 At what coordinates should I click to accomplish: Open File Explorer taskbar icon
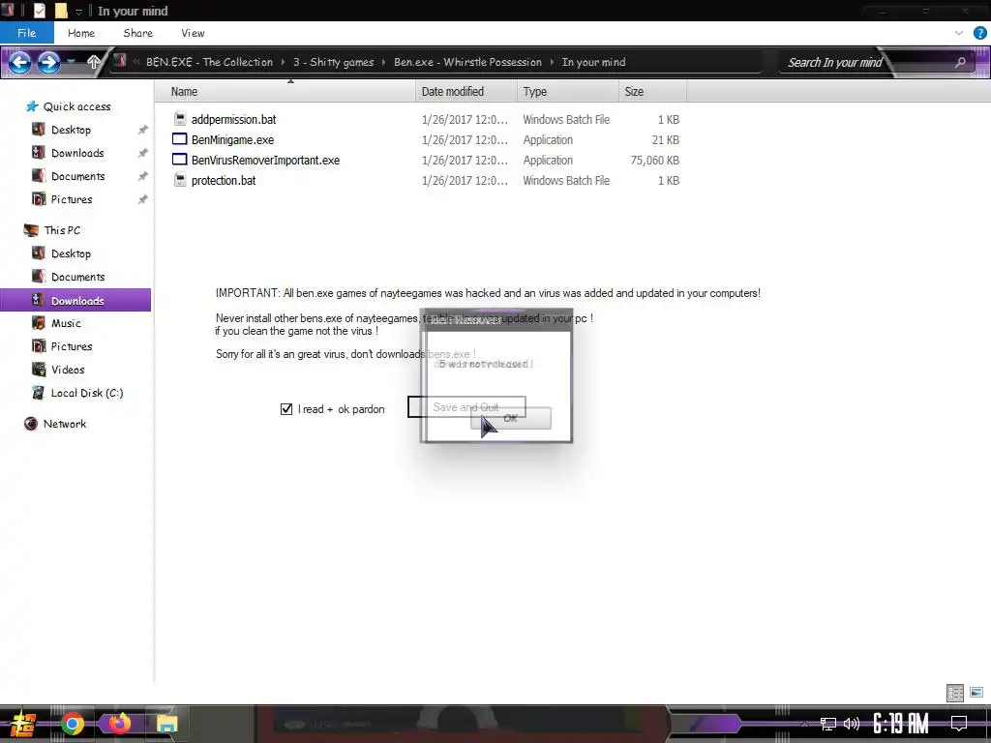coord(166,724)
